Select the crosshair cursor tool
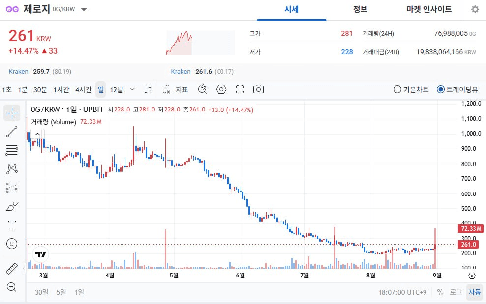Screen dimensions: 486x304 point(12,113)
